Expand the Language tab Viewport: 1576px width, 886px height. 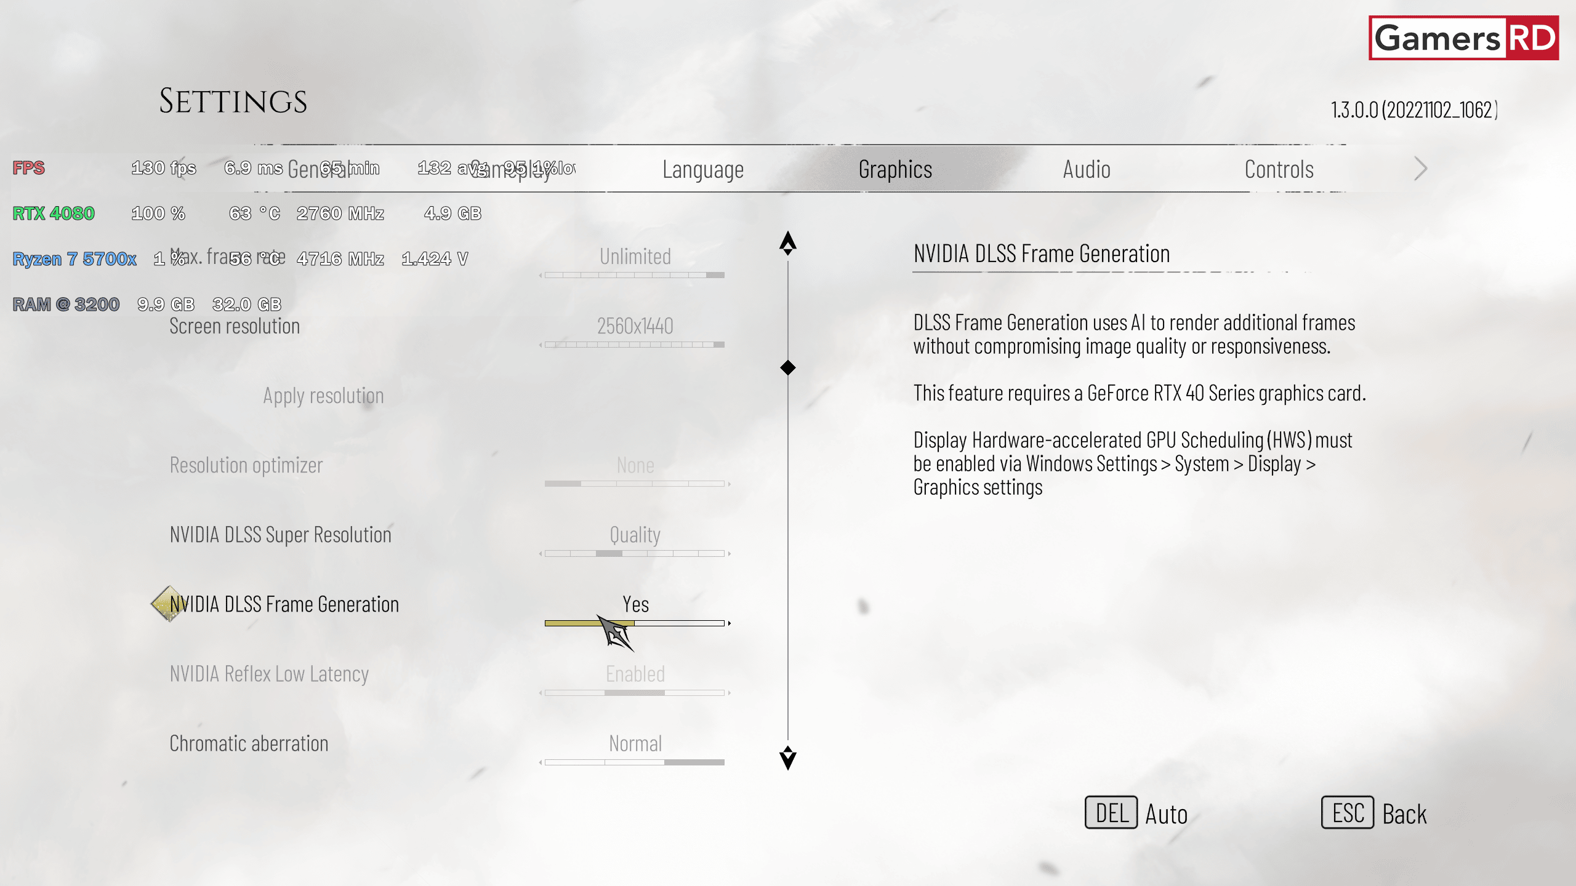[704, 169]
